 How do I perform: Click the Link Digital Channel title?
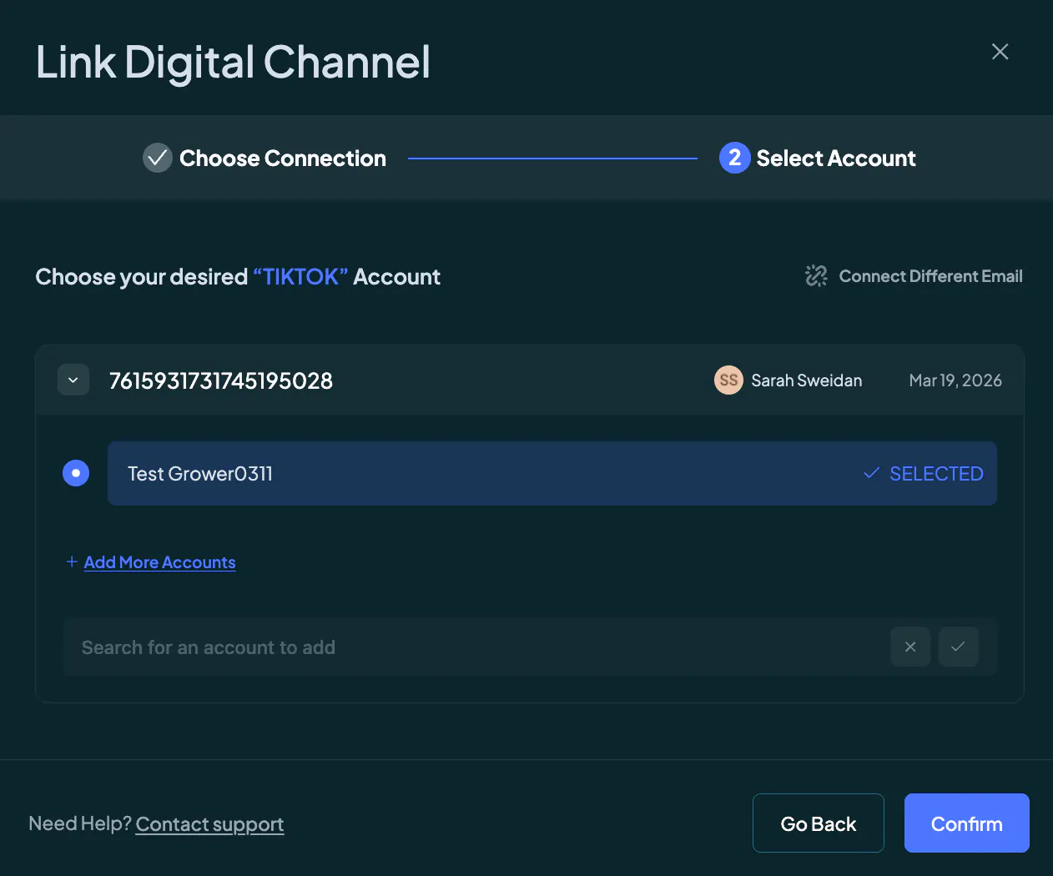pos(233,63)
